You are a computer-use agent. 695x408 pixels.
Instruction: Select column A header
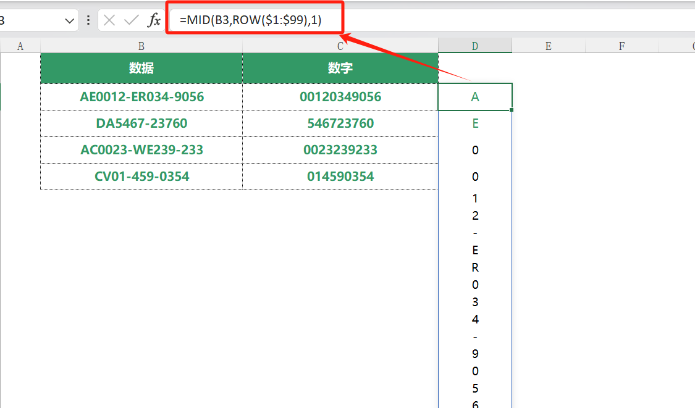tap(20, 46)
